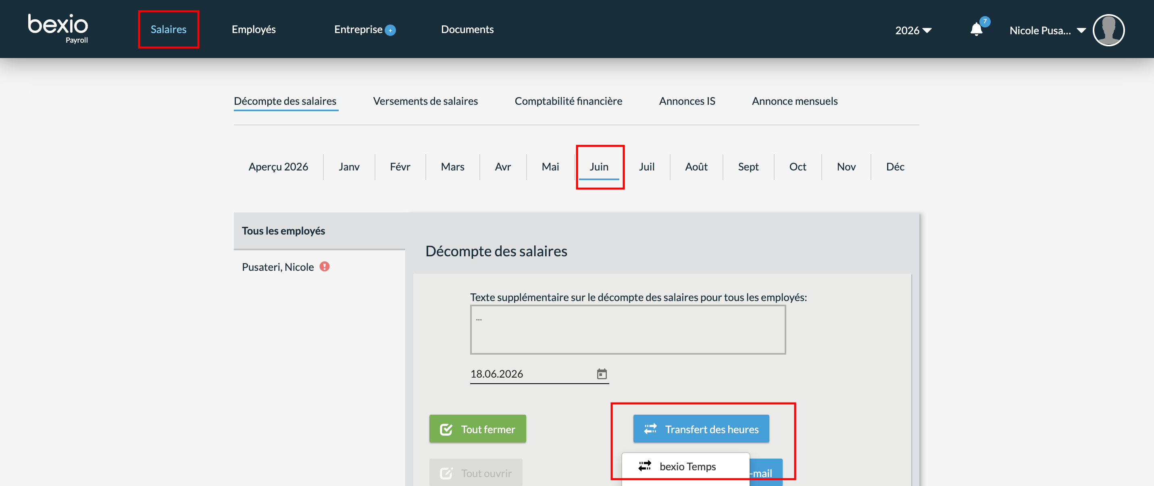
Task: Switch to Versements de salaires tab
Action: 425,101
